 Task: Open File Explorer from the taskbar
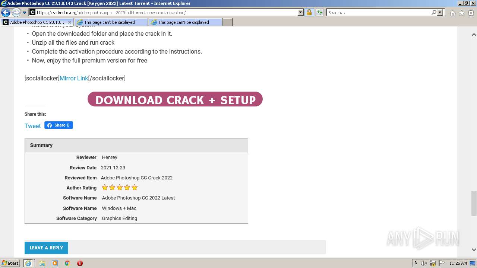coord(42,263)
